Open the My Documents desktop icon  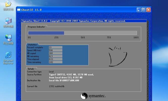[8, 5]
